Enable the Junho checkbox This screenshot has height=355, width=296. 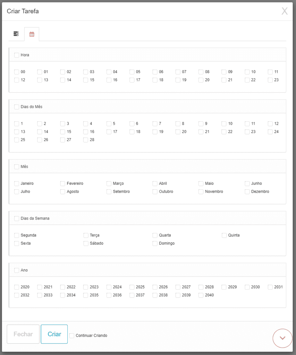point(247,183)
